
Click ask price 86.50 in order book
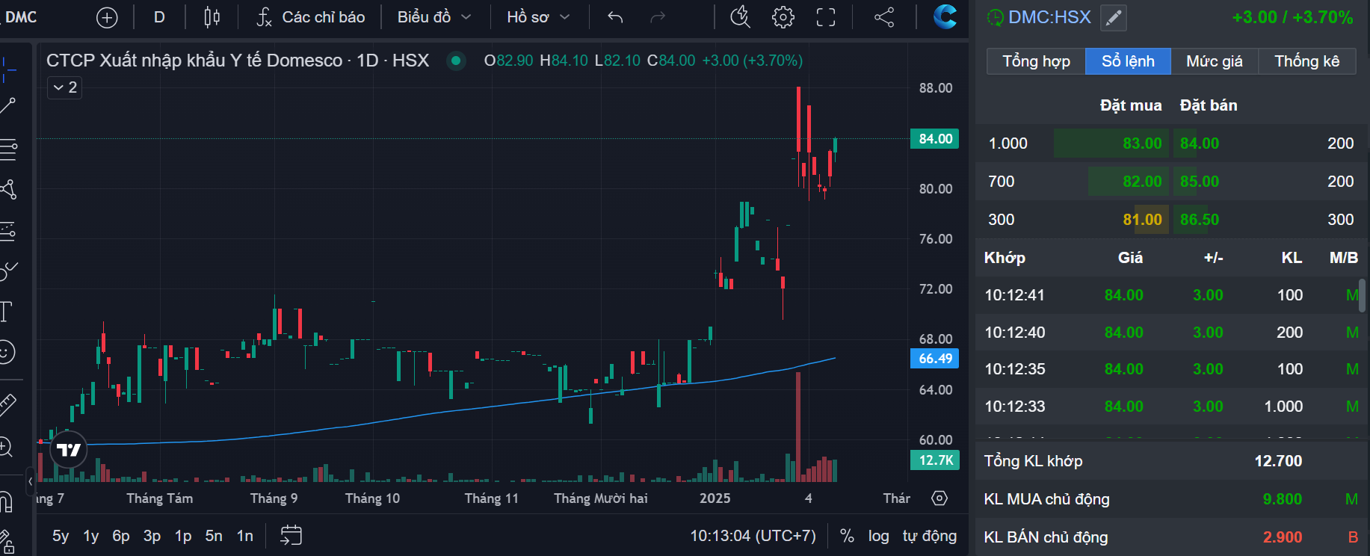tap(1200, 220)
